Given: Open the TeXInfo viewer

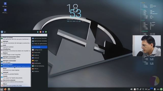Looking at the screenshot, I should pyautogui.click(x=16, y=77).
